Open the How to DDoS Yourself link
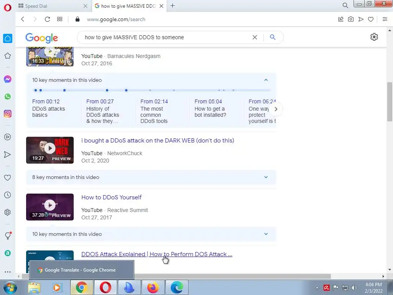The width and height of the screenshot is (393, 295). 112,197
